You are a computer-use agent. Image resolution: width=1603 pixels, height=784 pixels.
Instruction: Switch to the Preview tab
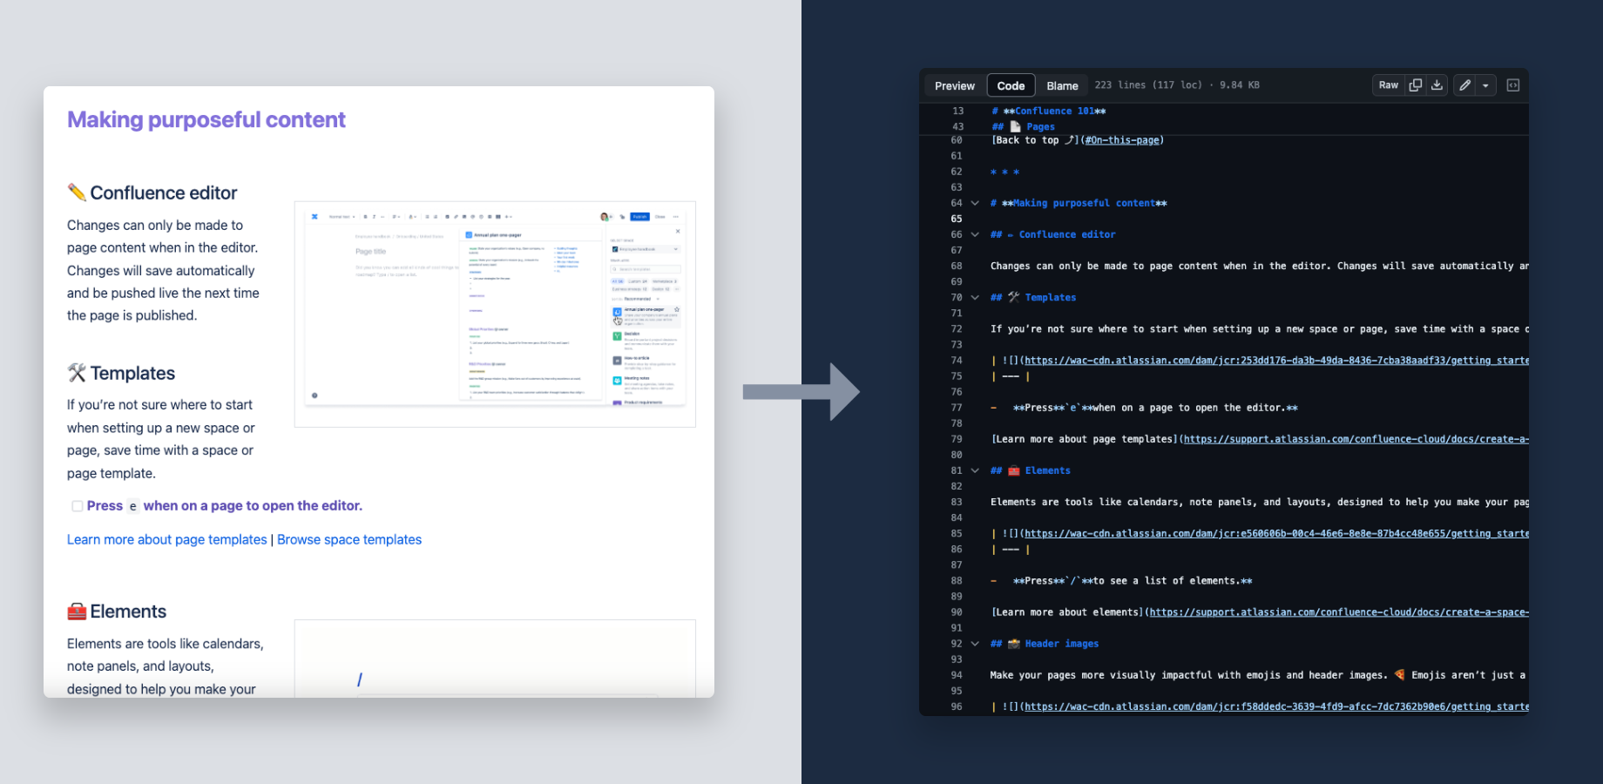click(x=954, y=85)
